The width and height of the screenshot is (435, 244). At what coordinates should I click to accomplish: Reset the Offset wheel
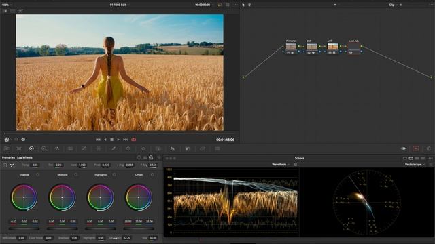coord(152,175)
